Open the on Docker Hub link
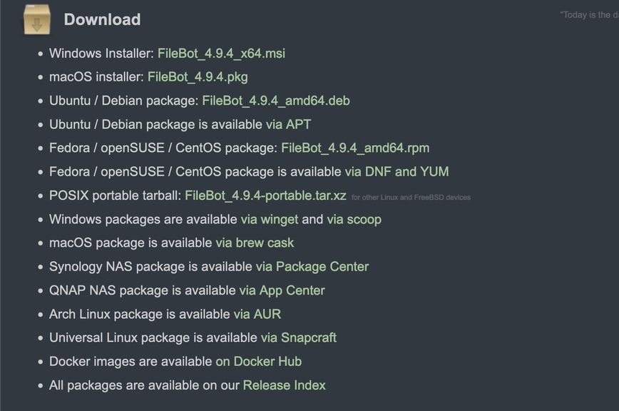 coord(258,361)
